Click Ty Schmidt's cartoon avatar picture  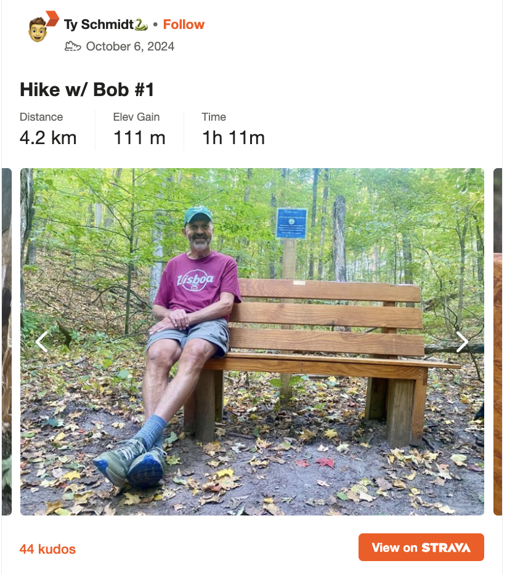coord(38,30)
